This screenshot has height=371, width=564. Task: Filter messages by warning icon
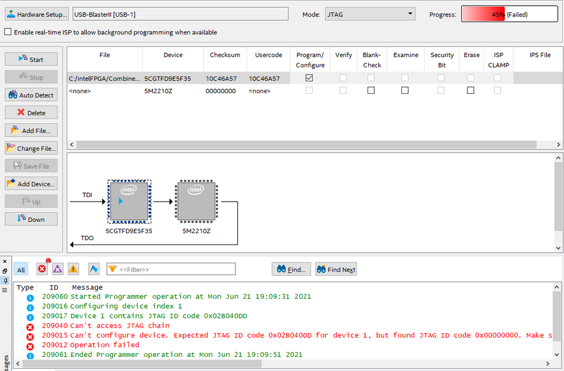click(73, 269)
